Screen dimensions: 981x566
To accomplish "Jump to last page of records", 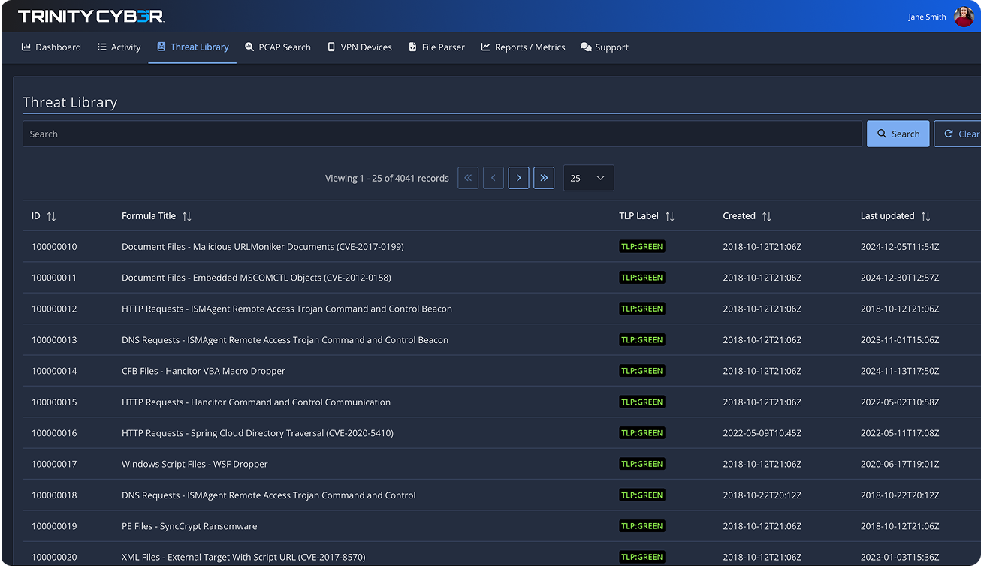I will click(544, 178).
